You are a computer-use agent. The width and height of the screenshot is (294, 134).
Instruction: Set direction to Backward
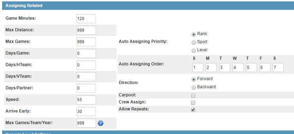point(193,87)
